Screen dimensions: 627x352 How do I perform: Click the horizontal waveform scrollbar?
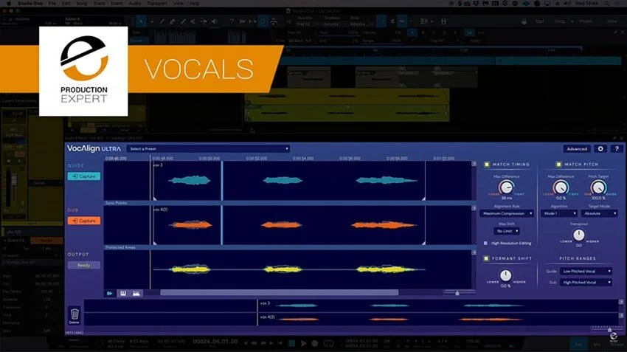(x=279, y=293)
